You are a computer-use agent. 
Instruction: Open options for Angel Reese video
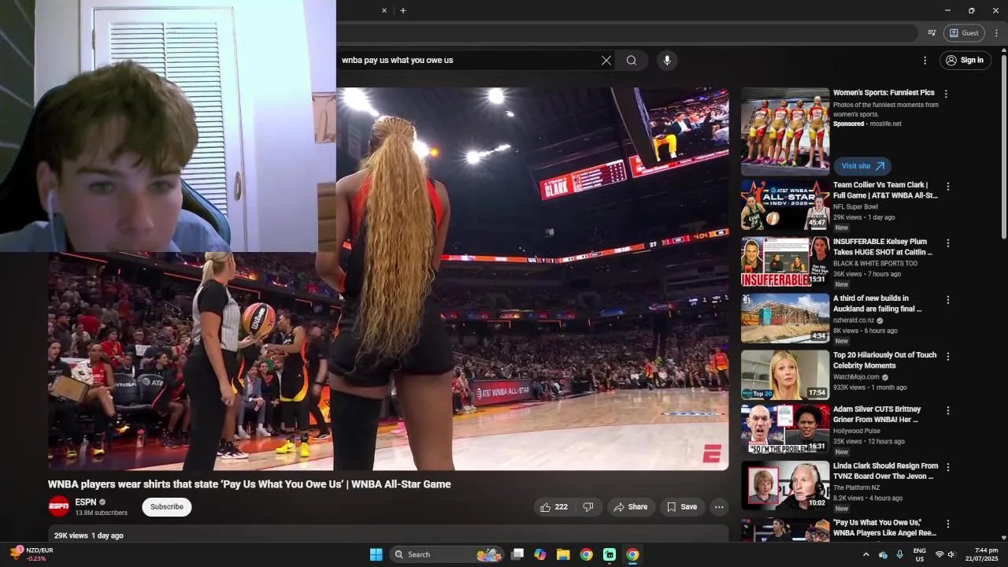pos(948,524)
